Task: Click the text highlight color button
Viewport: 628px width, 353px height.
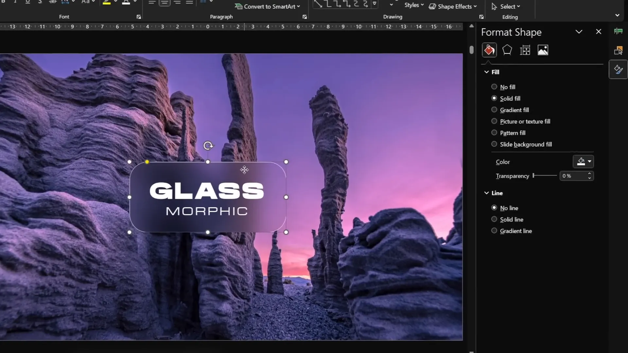Action: click(x=107, y=3)
